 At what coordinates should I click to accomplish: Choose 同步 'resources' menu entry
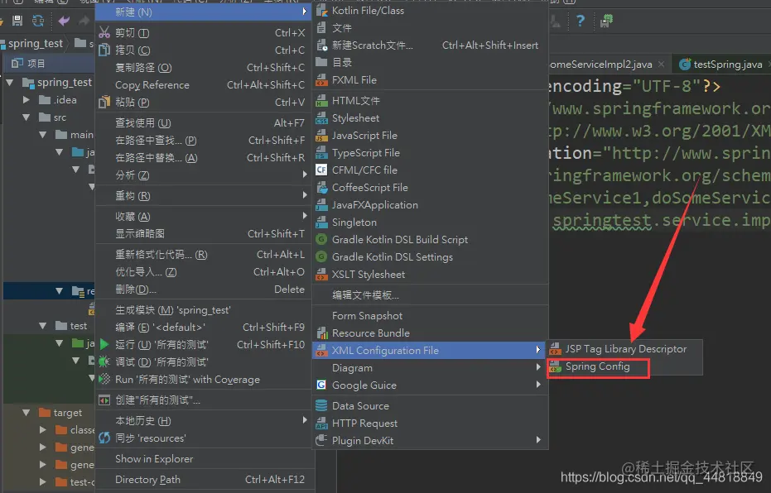click(203, 438)
